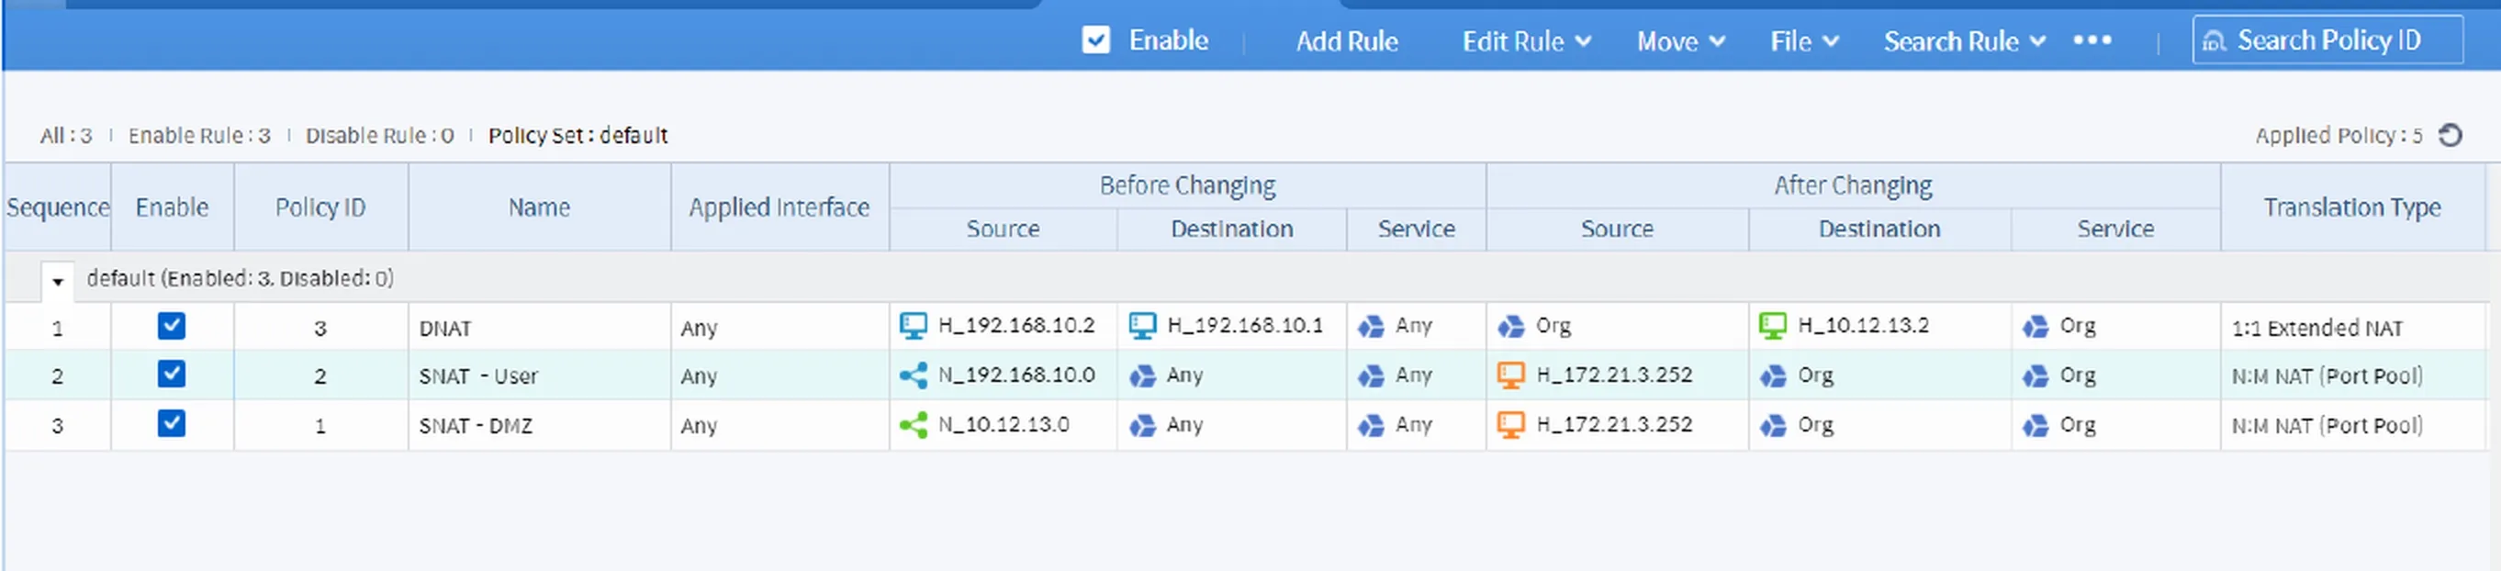This screenshot has height=571, width=2501.
Task: Toggle the Enable checkbox for SNAT - User
Action: 171,375
